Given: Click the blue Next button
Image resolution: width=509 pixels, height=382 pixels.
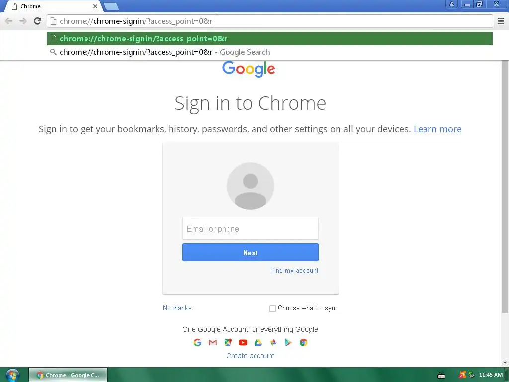Looking at the screenshot, I should [x=251, y=252].
